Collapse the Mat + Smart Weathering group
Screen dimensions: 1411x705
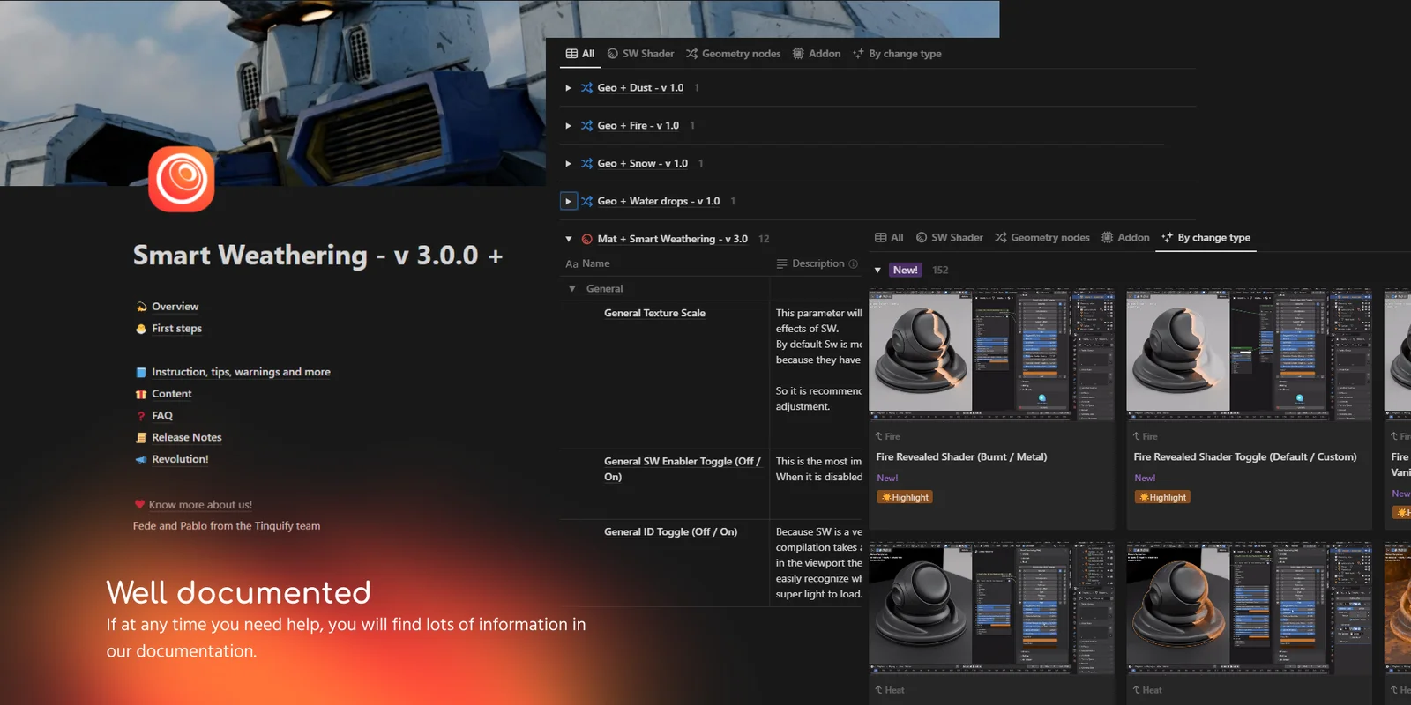pos(568,239)
